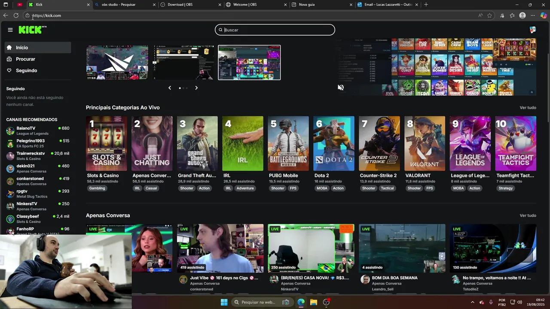Click the Tactical tag under Counter-Strike 2
Image resolution: width=550 pixels, height=309 pixels.
[387, 188]
